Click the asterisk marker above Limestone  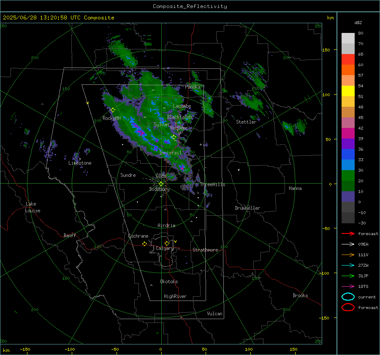(x=80, y=159)
